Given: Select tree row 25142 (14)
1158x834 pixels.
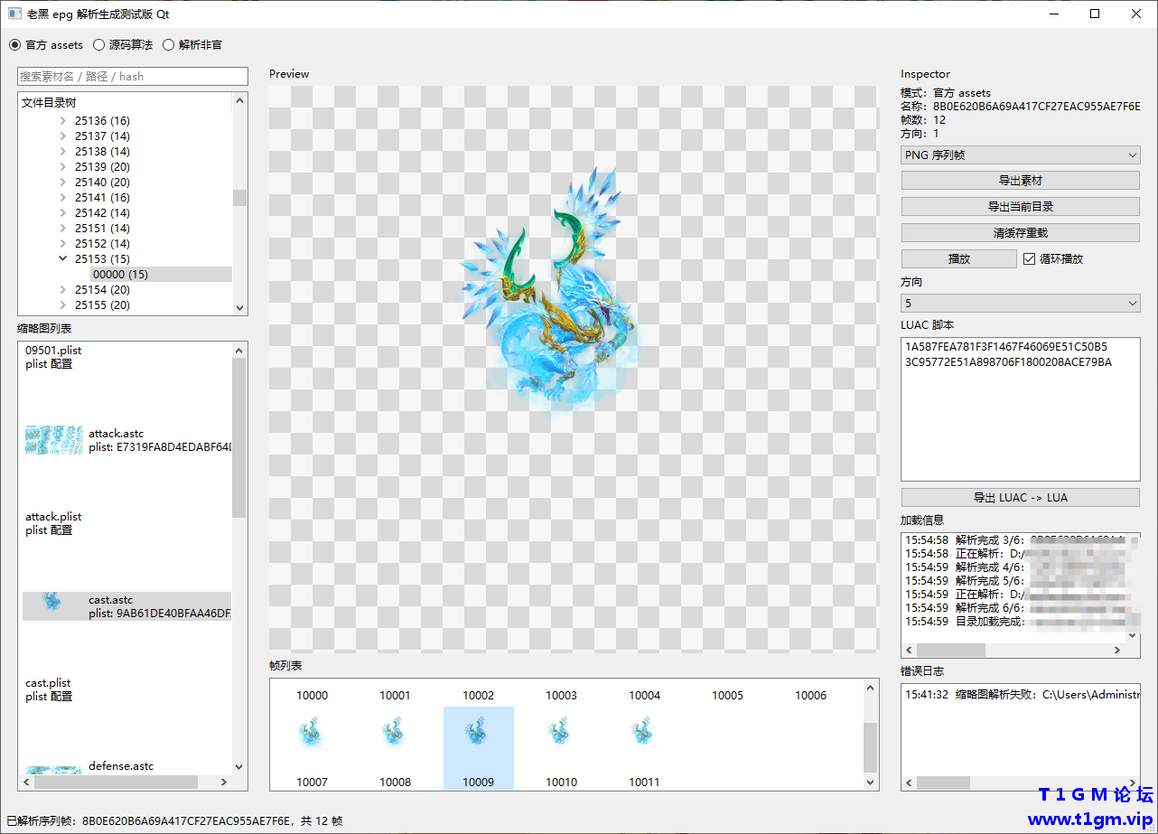Looking at the screenshot, I should [102, 213].
